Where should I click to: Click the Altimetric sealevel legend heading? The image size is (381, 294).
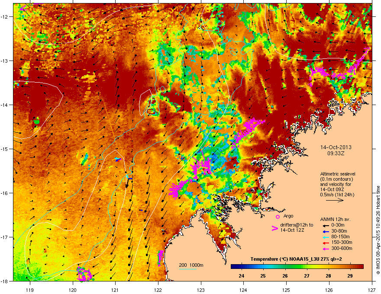pyautogui.click(x=338, y=174)
